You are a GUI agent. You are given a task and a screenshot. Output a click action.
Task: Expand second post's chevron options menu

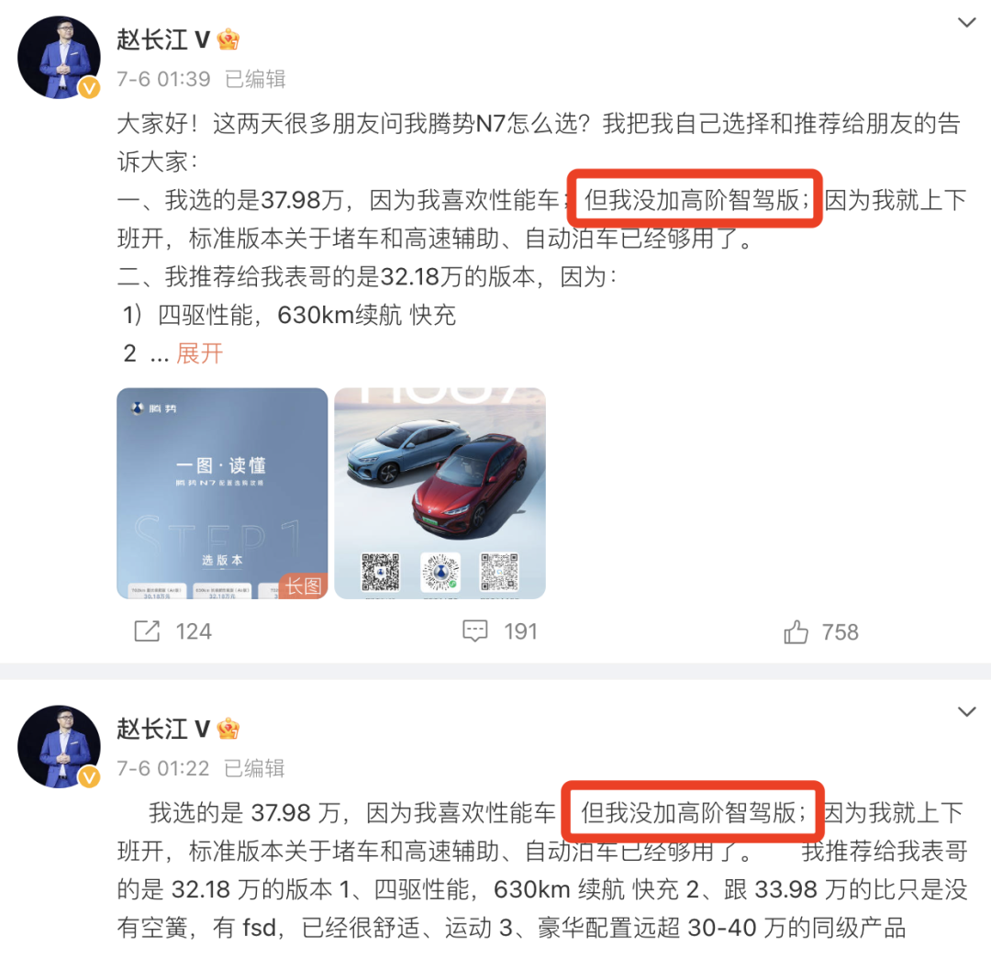[966, 712]
